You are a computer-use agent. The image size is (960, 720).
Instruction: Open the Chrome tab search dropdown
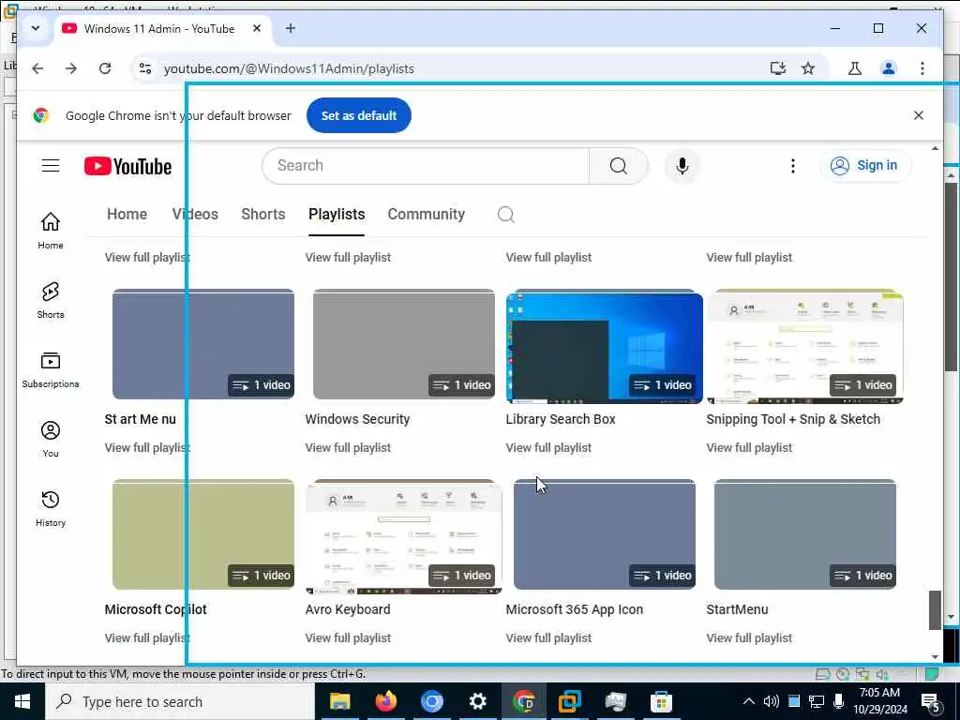[x=36, y=28]
